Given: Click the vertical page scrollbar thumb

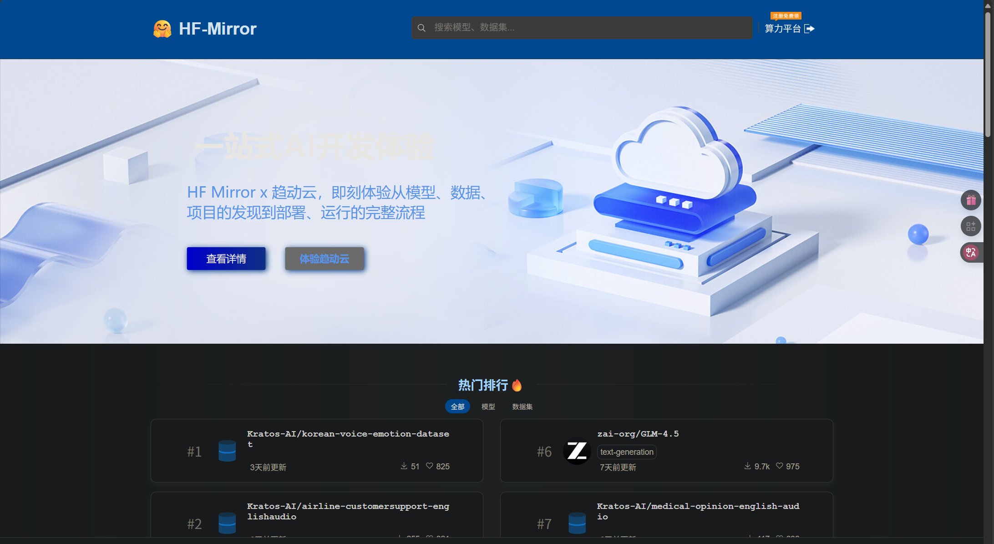Looking at the screenshot, I should [988, 74].
